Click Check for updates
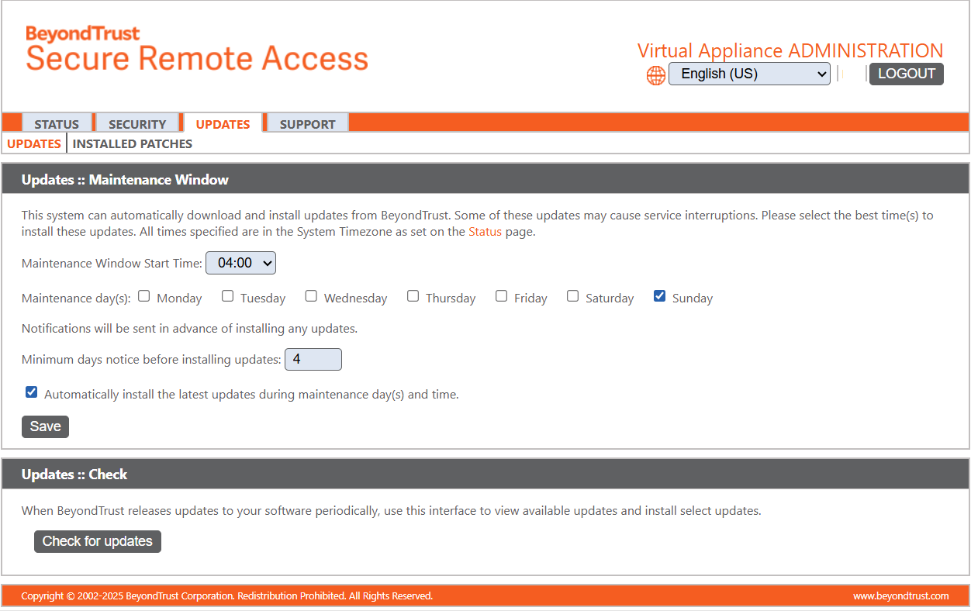 98,541
